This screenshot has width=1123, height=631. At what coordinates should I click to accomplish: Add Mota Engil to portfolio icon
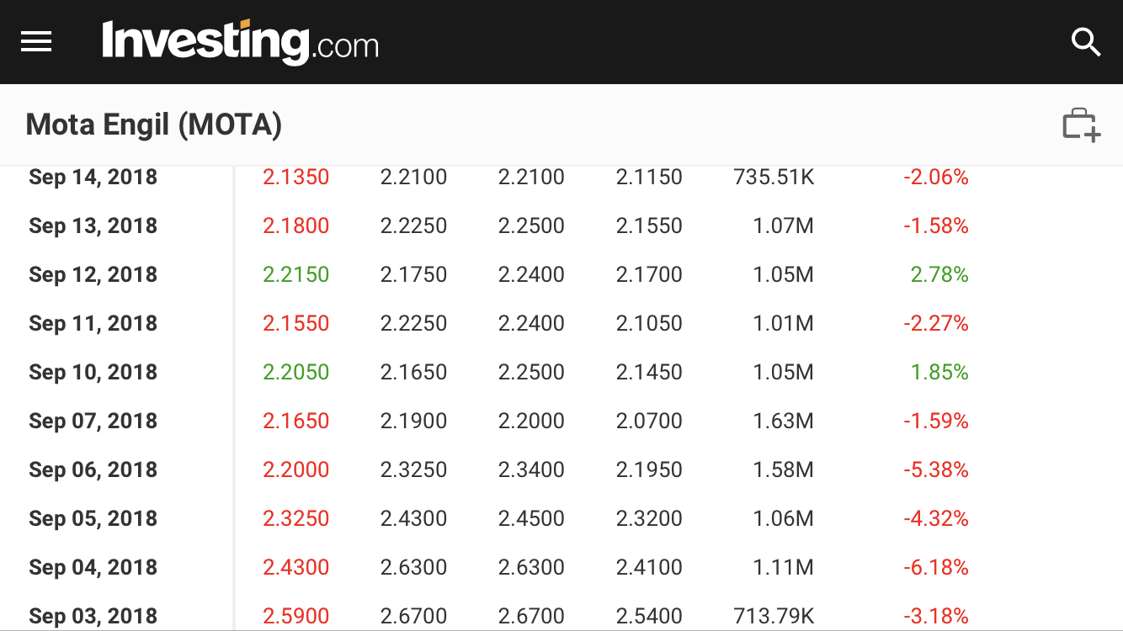(x=1081, y=125)
